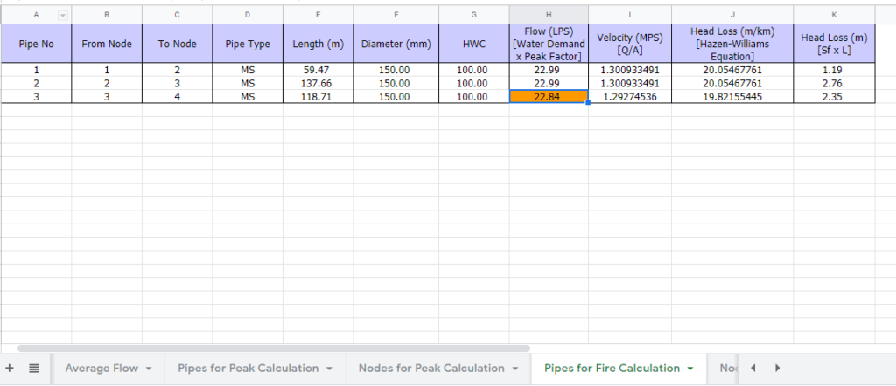Select the Pipe Type header cell
The width and height of the screenshot is (896, 386).
(x=248, y=44)
